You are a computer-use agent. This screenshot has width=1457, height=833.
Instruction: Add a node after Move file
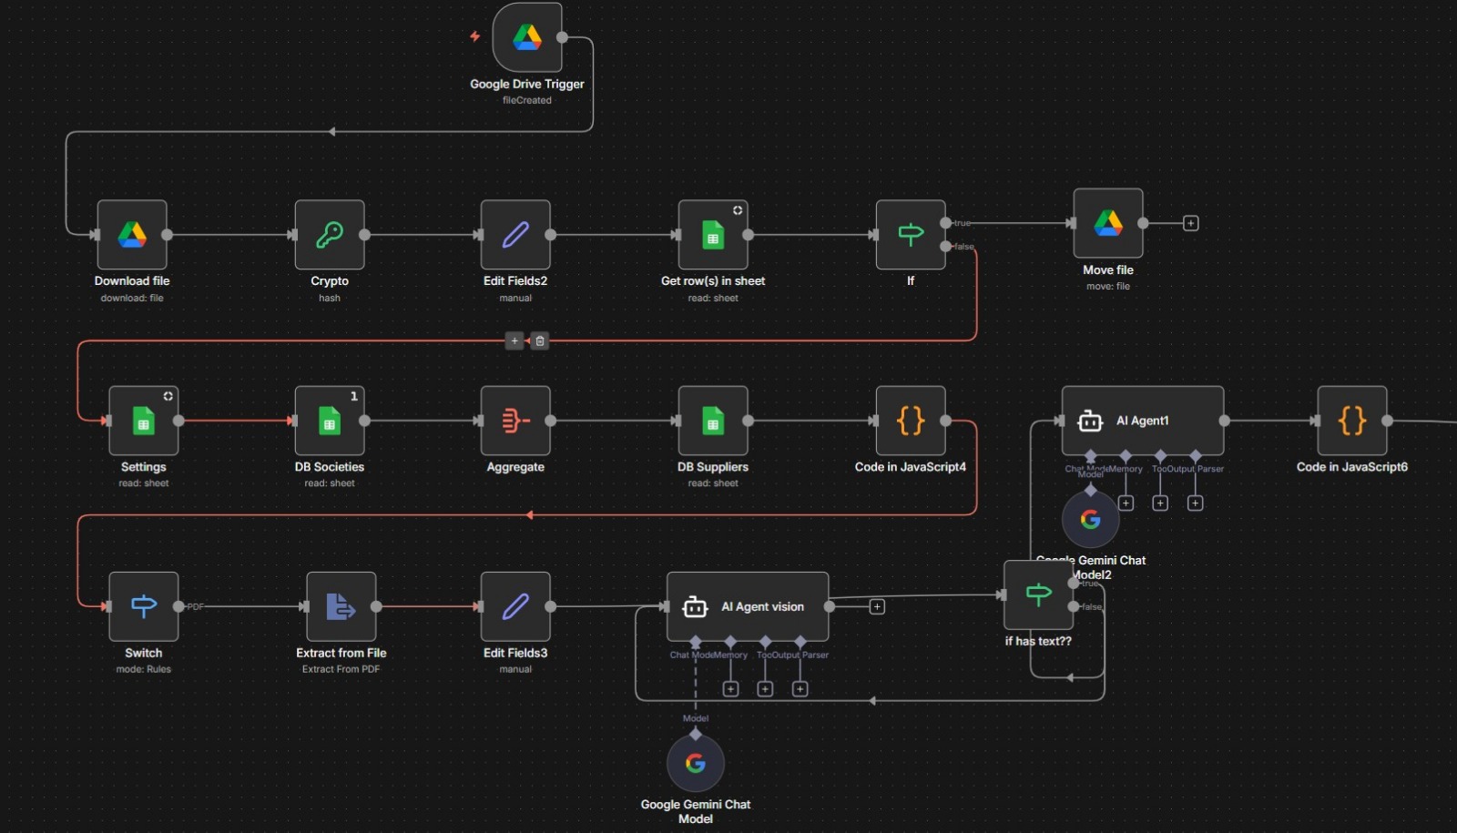point(1190,223)
